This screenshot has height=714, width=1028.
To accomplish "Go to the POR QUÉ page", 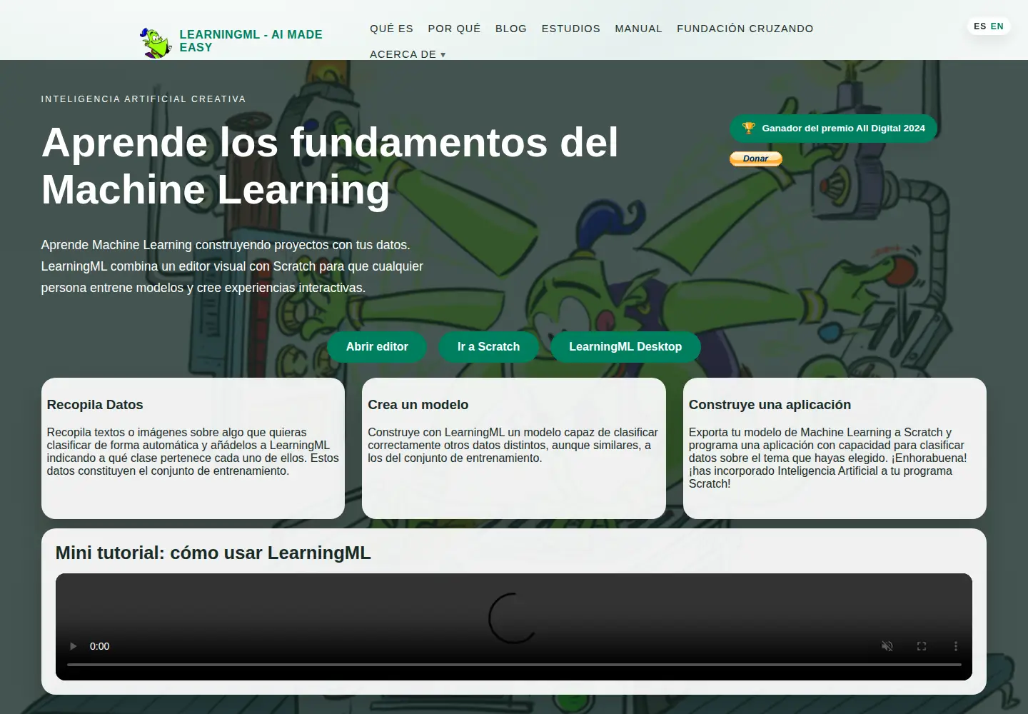I will (454, 29).
